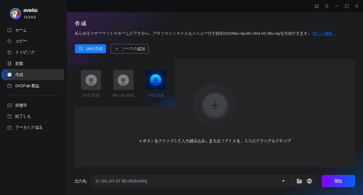Click the Blu-ray 作成 label
The image size is (363, 195).
click(123, 95)
